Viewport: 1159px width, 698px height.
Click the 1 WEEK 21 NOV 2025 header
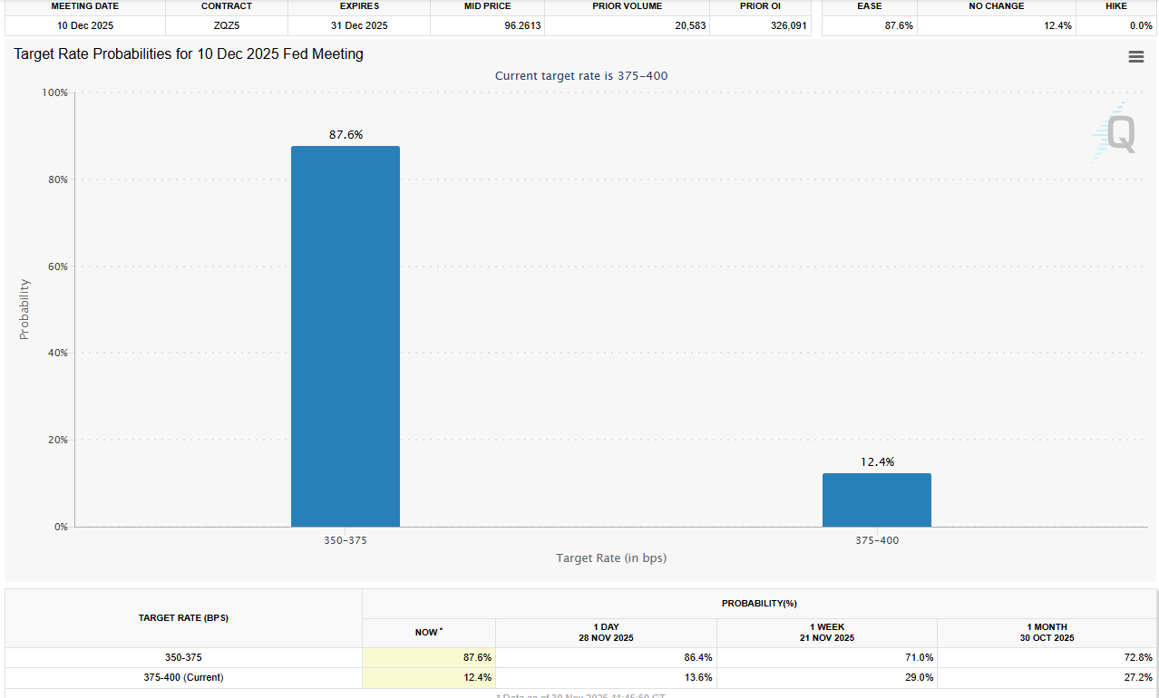tap(826, 632)
